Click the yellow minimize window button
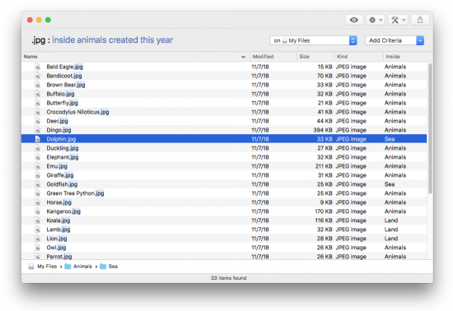This screenshot has width=453, height=311. click(39, 20)
